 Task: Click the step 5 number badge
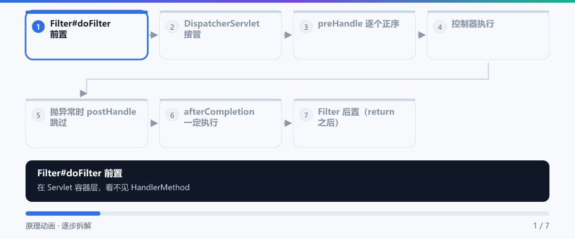coord(38,115)
